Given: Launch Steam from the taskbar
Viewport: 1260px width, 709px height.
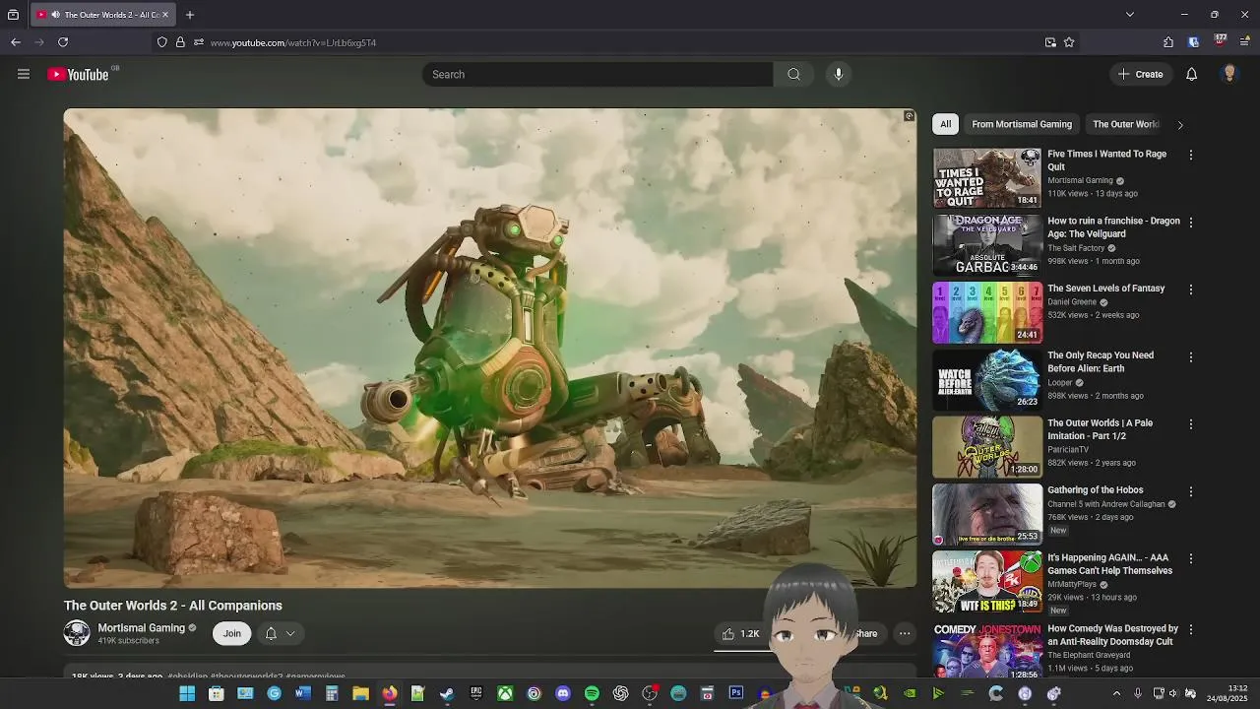Looking at the screenshot, I should click(x=447, y=694).
